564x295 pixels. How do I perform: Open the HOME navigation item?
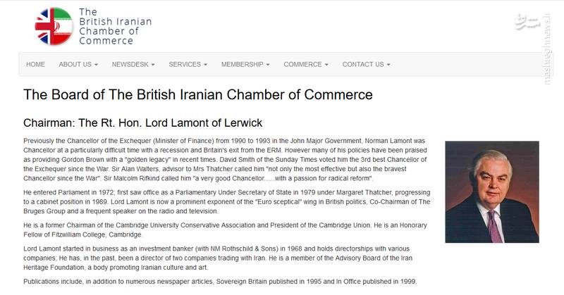click(36, 64)
